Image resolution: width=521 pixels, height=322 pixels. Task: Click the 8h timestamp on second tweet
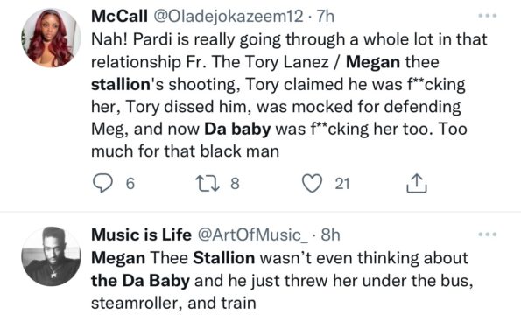pyautogui.click(x=331, y=234)
